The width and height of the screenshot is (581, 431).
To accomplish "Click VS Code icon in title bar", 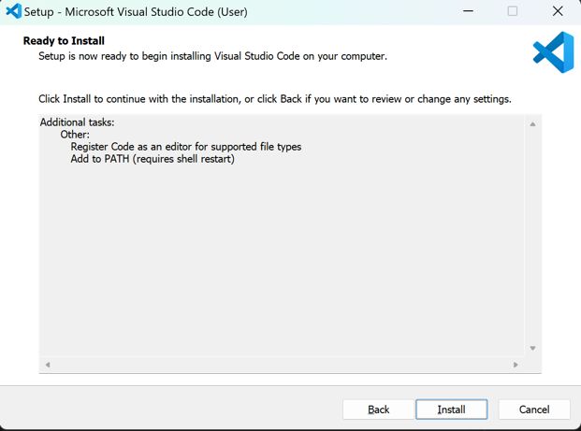I will click(14, 11).
